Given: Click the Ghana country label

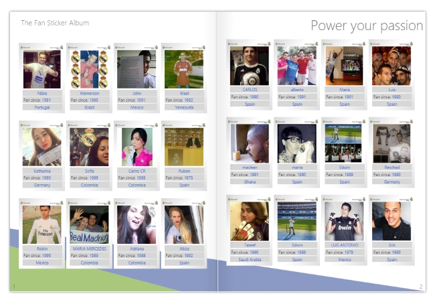Looking at the screenshot, I should 250,181.
